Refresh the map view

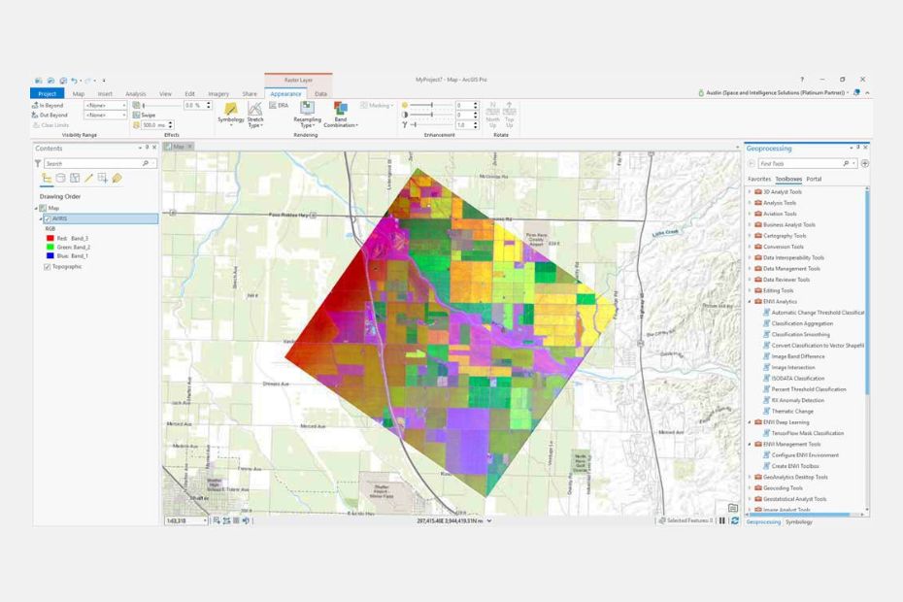pyautogui.click(x=735, y=520)
